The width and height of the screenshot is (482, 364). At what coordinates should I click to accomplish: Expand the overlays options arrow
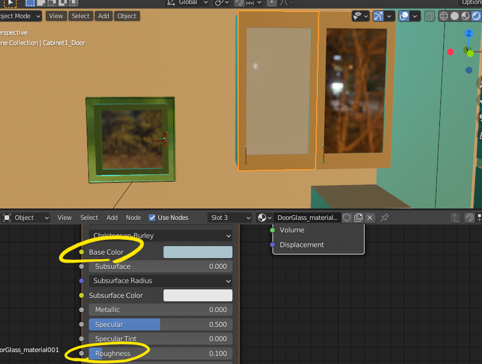(415, 16)
